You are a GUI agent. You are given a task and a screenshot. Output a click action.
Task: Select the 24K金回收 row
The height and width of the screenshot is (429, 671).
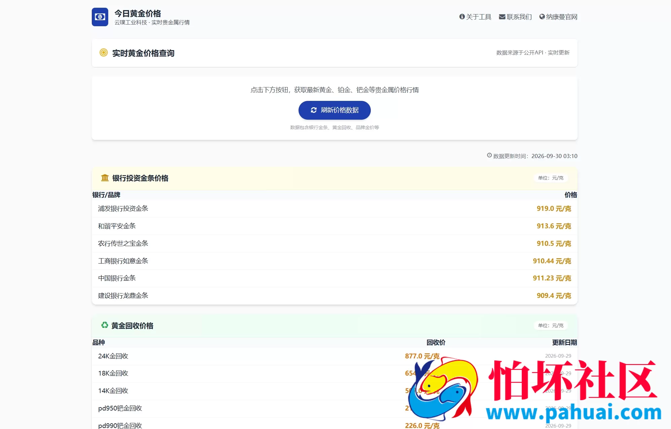tap(334, 356)
